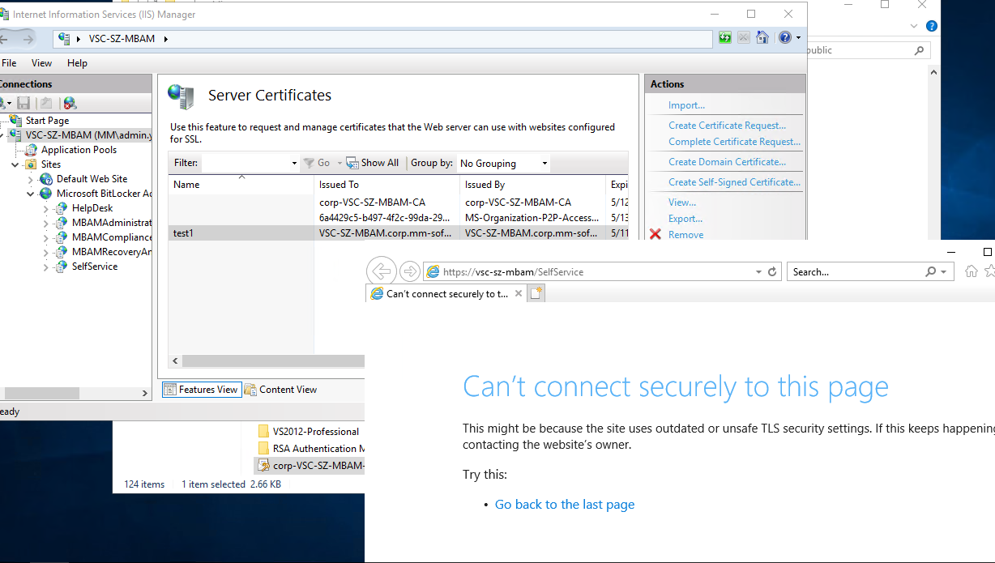The width and height of the screenshot is (995, 563).
Task: Click the Internet Explorer home icon
Action: pyautogui.click(x=971, y=271)
